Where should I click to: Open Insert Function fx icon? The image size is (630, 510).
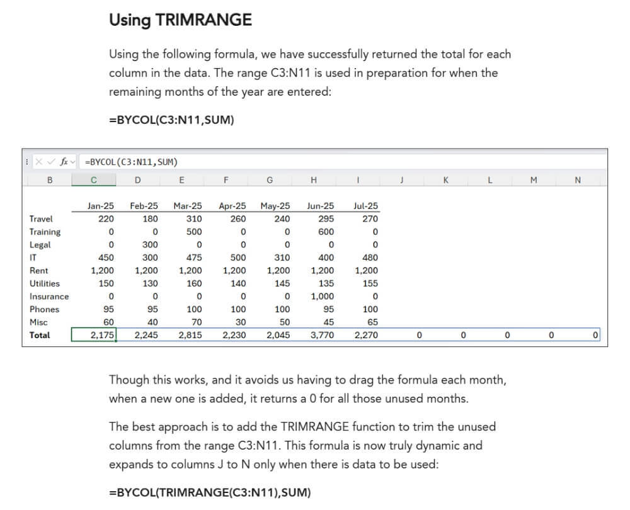[x=64, y=162]
